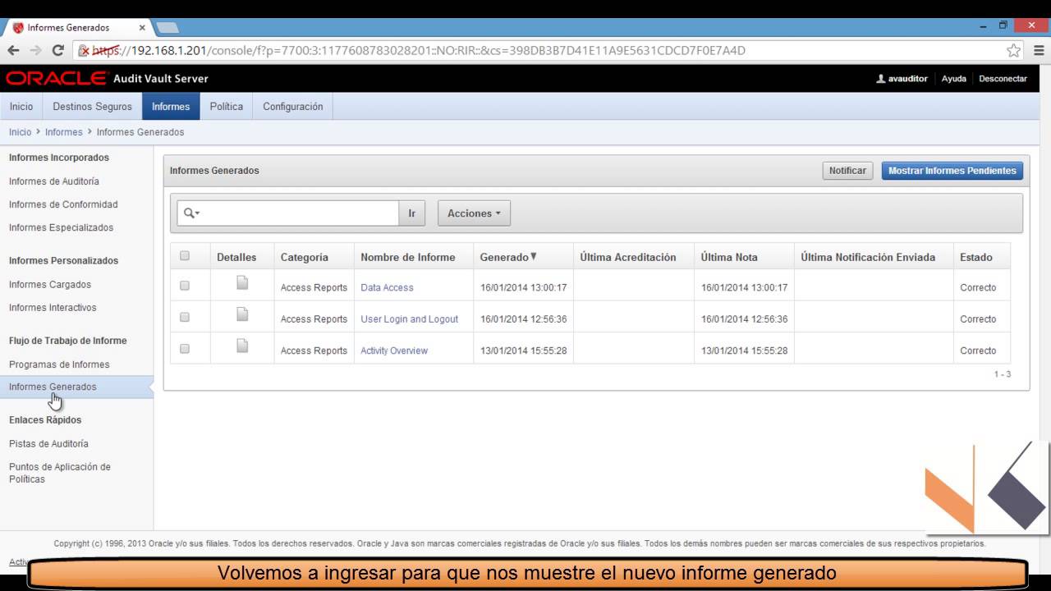The height and width of the screenshot is (591, 1051).
Task: Check the User Login and Logout checkbox
Action: (x=185, y=317)
